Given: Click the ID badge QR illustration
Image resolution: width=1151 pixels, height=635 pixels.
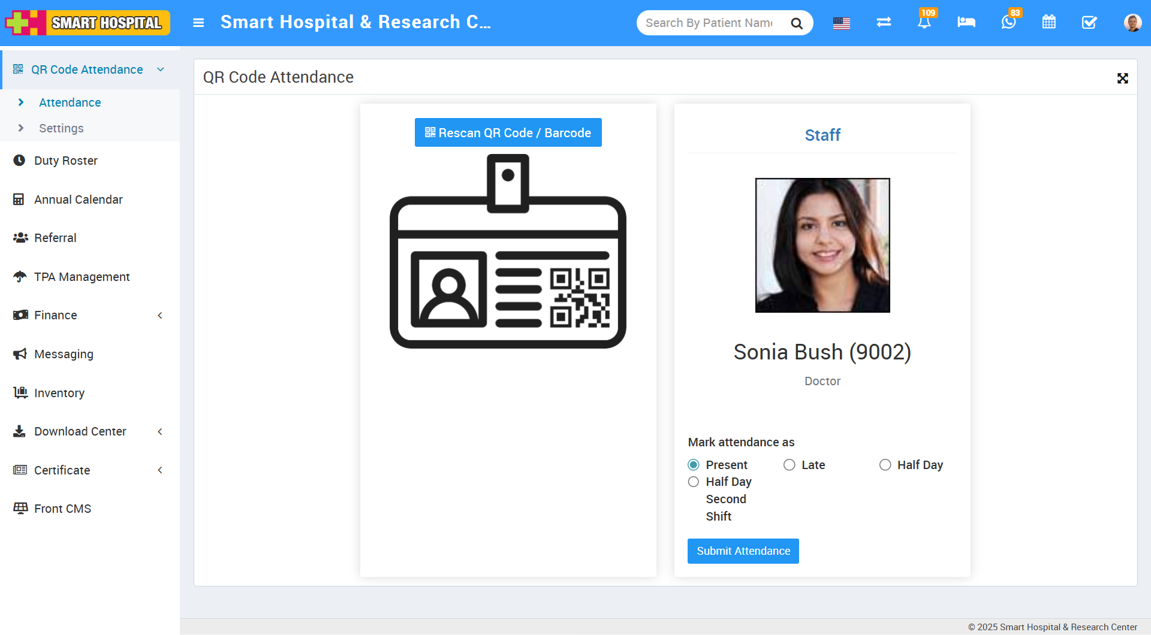Looking at the screenshot, I should 508,251.
